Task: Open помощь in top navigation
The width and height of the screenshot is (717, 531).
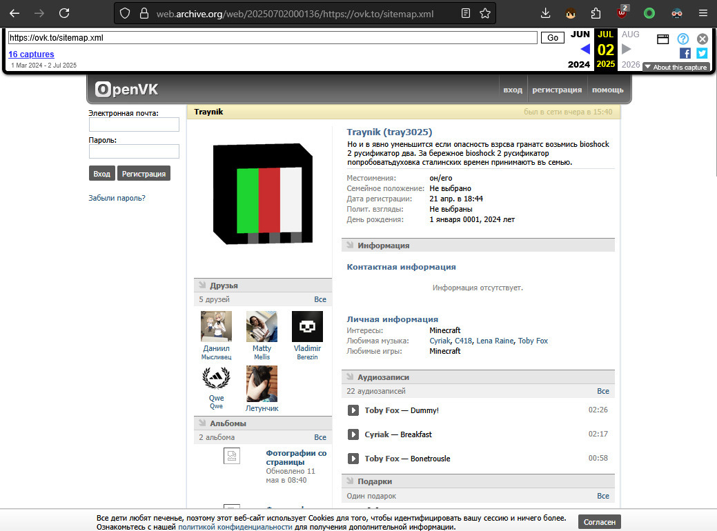Action: pos(608,90)
